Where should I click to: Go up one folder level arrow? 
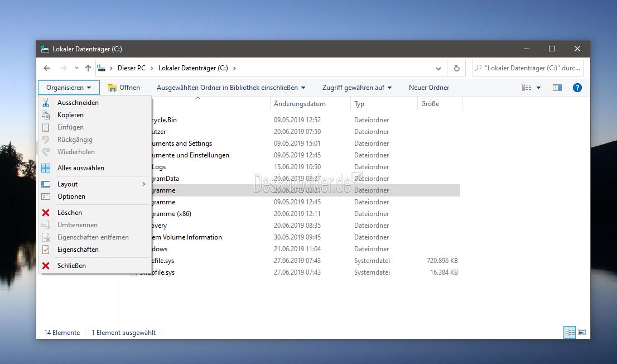pos(88,68)
